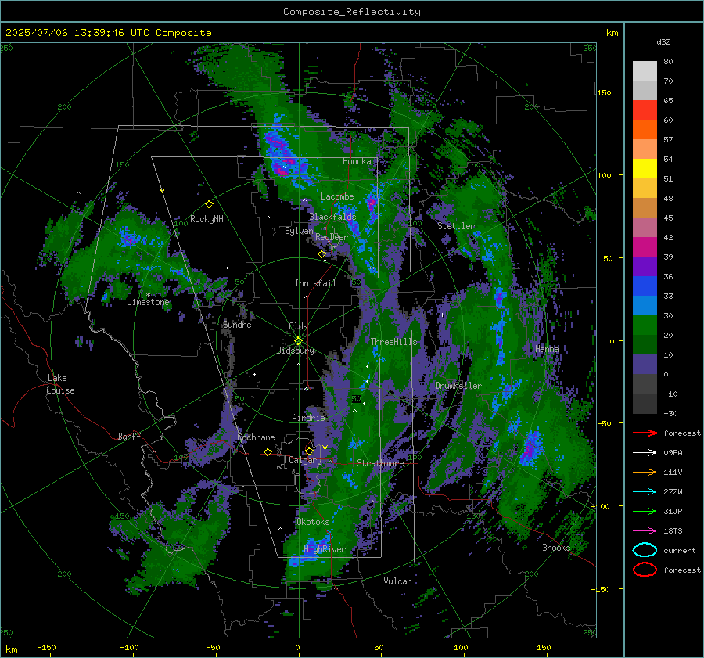Click the Drumheller city label
The width and height of the screenshot is (704, 658).
point(458,386)
